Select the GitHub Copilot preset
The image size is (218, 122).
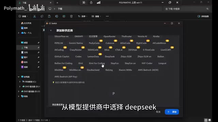point(62,57)
